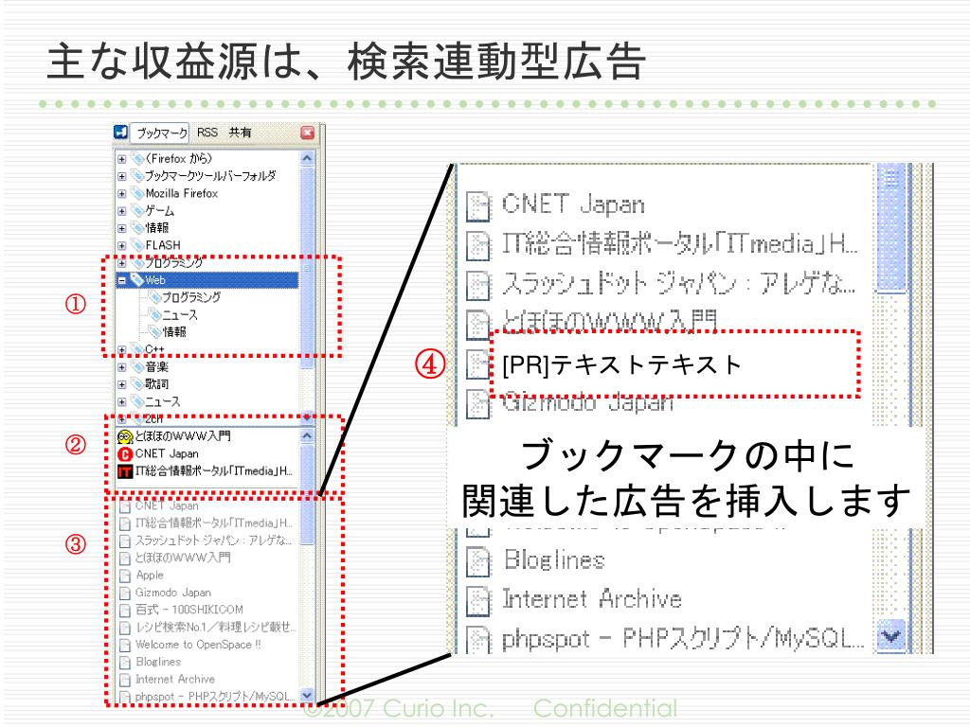Select the ニュース subfolder under Web
Image resolution: width=970 pixels, height=727 pixels.
pos(180,314)
